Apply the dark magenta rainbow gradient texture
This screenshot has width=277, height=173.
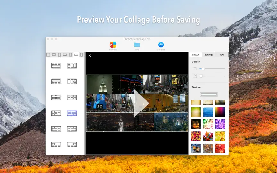tap(220, 112)
